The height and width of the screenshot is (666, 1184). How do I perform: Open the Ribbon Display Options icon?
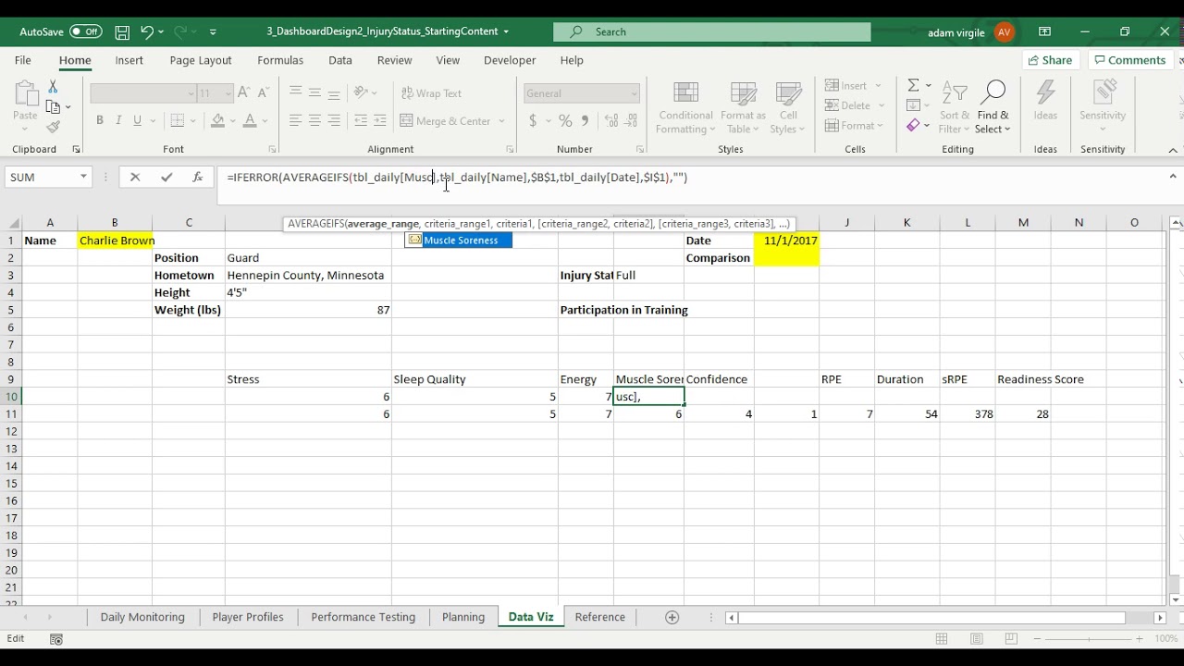tap(1044, 31)
